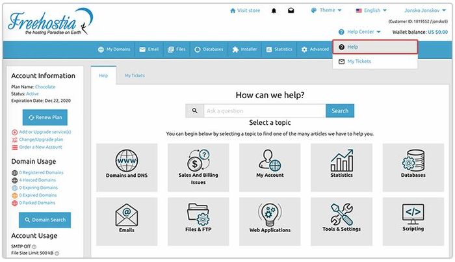Click the Domain Search button
Screen dimensions: 455x262
(x=45, y=220)
